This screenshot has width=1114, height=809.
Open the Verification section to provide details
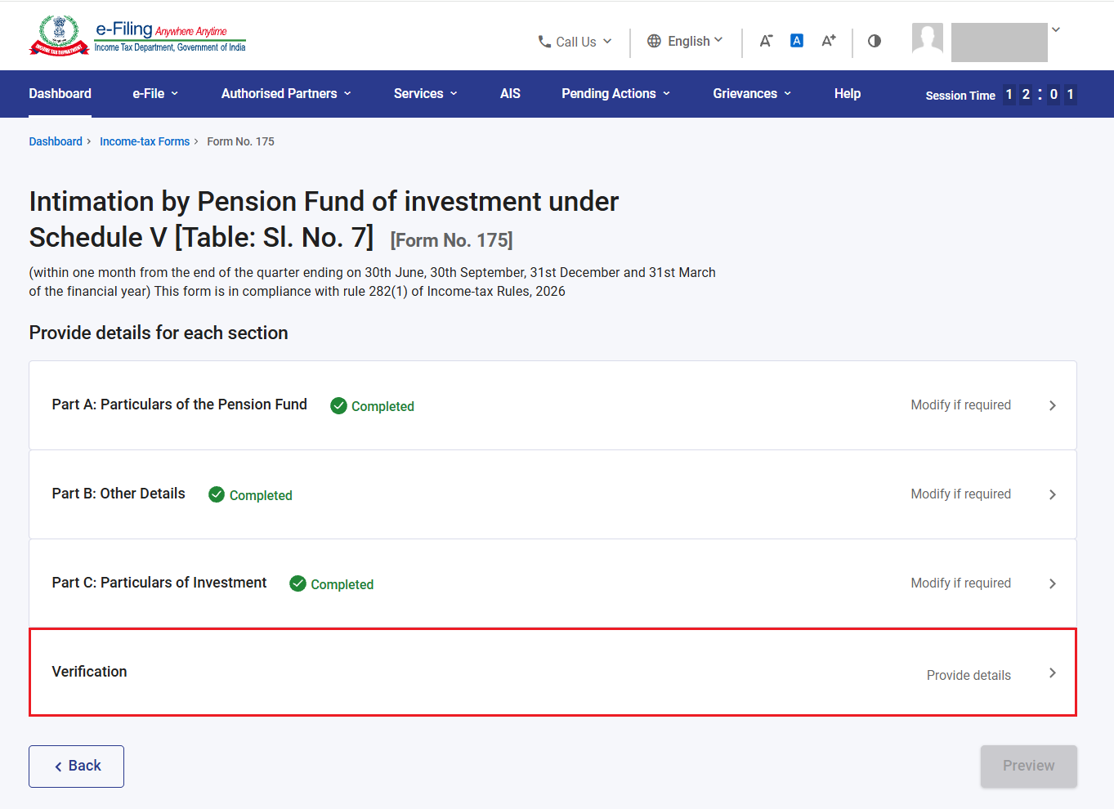tap(553, 673)
